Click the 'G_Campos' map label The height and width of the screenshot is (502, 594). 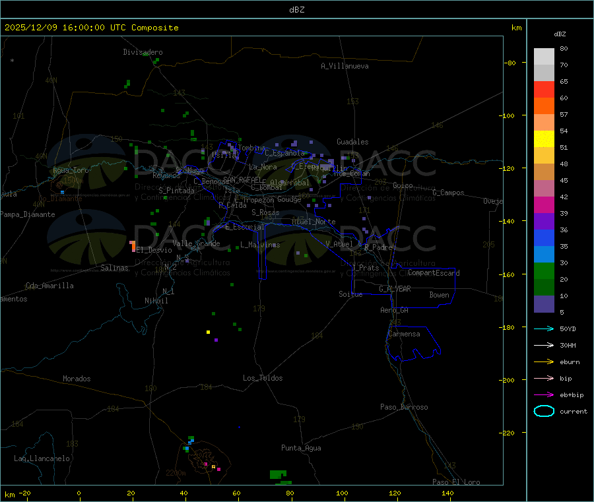[x=449, y=193]
